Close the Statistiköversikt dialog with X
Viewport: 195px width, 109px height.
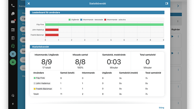(29, 3)
